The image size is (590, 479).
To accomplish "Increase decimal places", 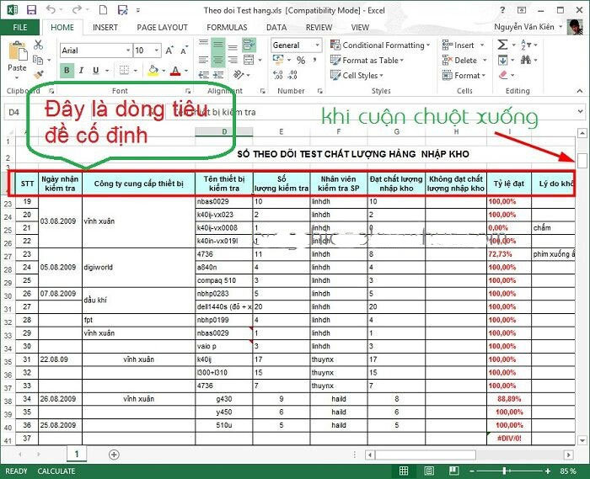I will tap(277, 75).
